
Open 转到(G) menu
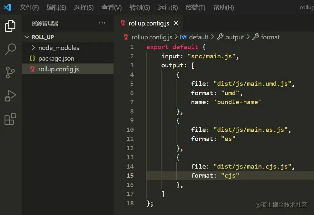click(140, 7)
